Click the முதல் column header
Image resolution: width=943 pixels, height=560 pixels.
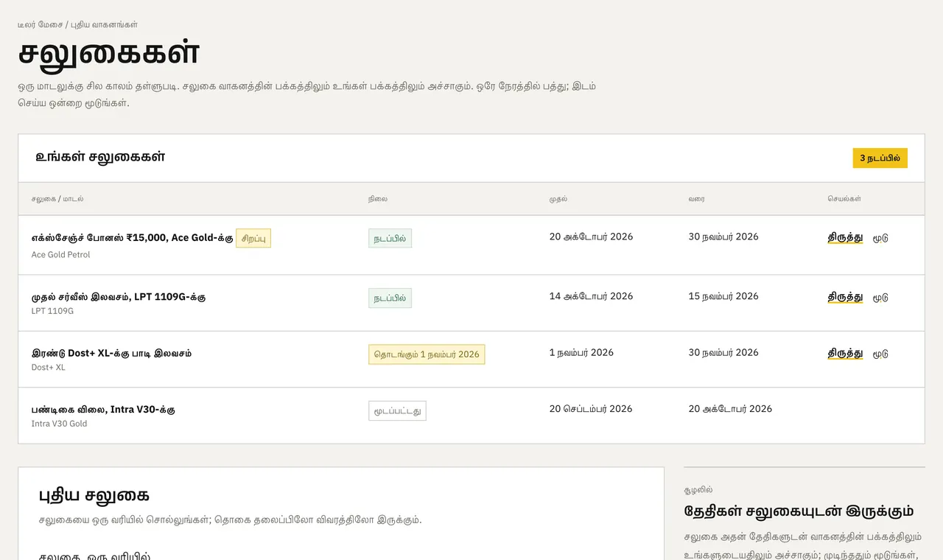tap(558, 199)
